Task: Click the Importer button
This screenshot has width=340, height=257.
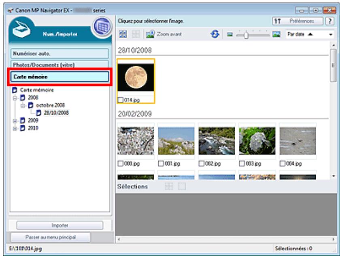Action: point(59,225)
